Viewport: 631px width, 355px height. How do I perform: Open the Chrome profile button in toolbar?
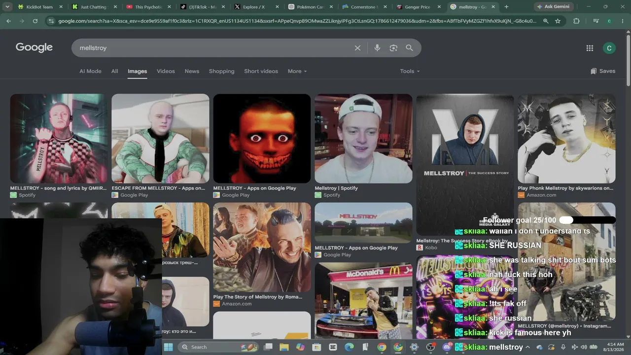pos(609,21)
